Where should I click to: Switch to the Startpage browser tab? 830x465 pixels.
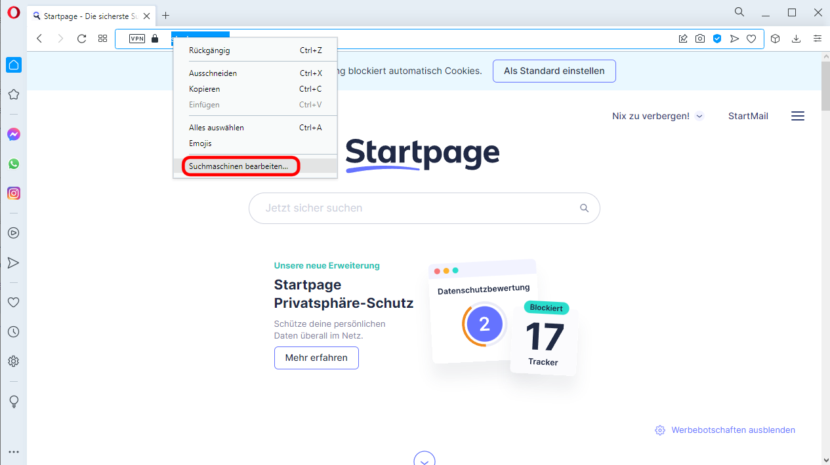91,15
